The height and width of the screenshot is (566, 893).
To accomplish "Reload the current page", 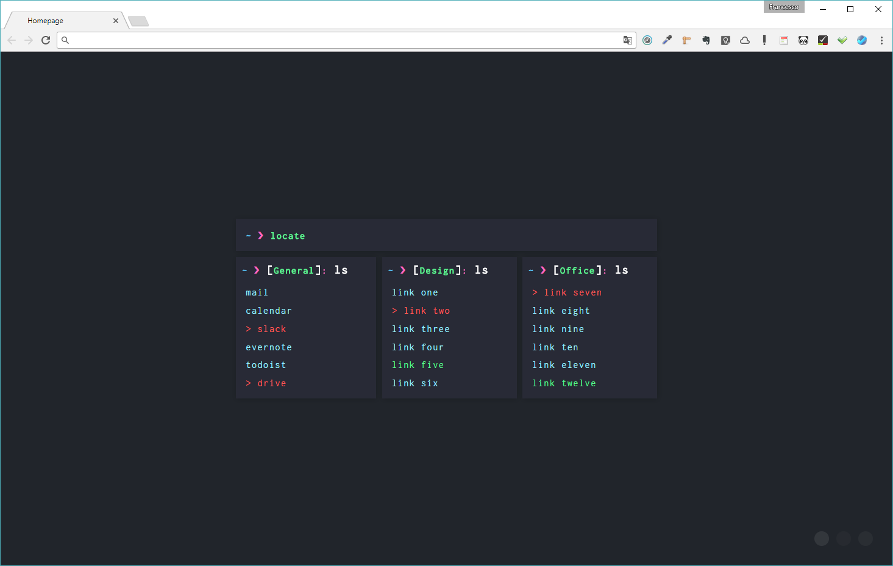I will click(x=46, y=40).
